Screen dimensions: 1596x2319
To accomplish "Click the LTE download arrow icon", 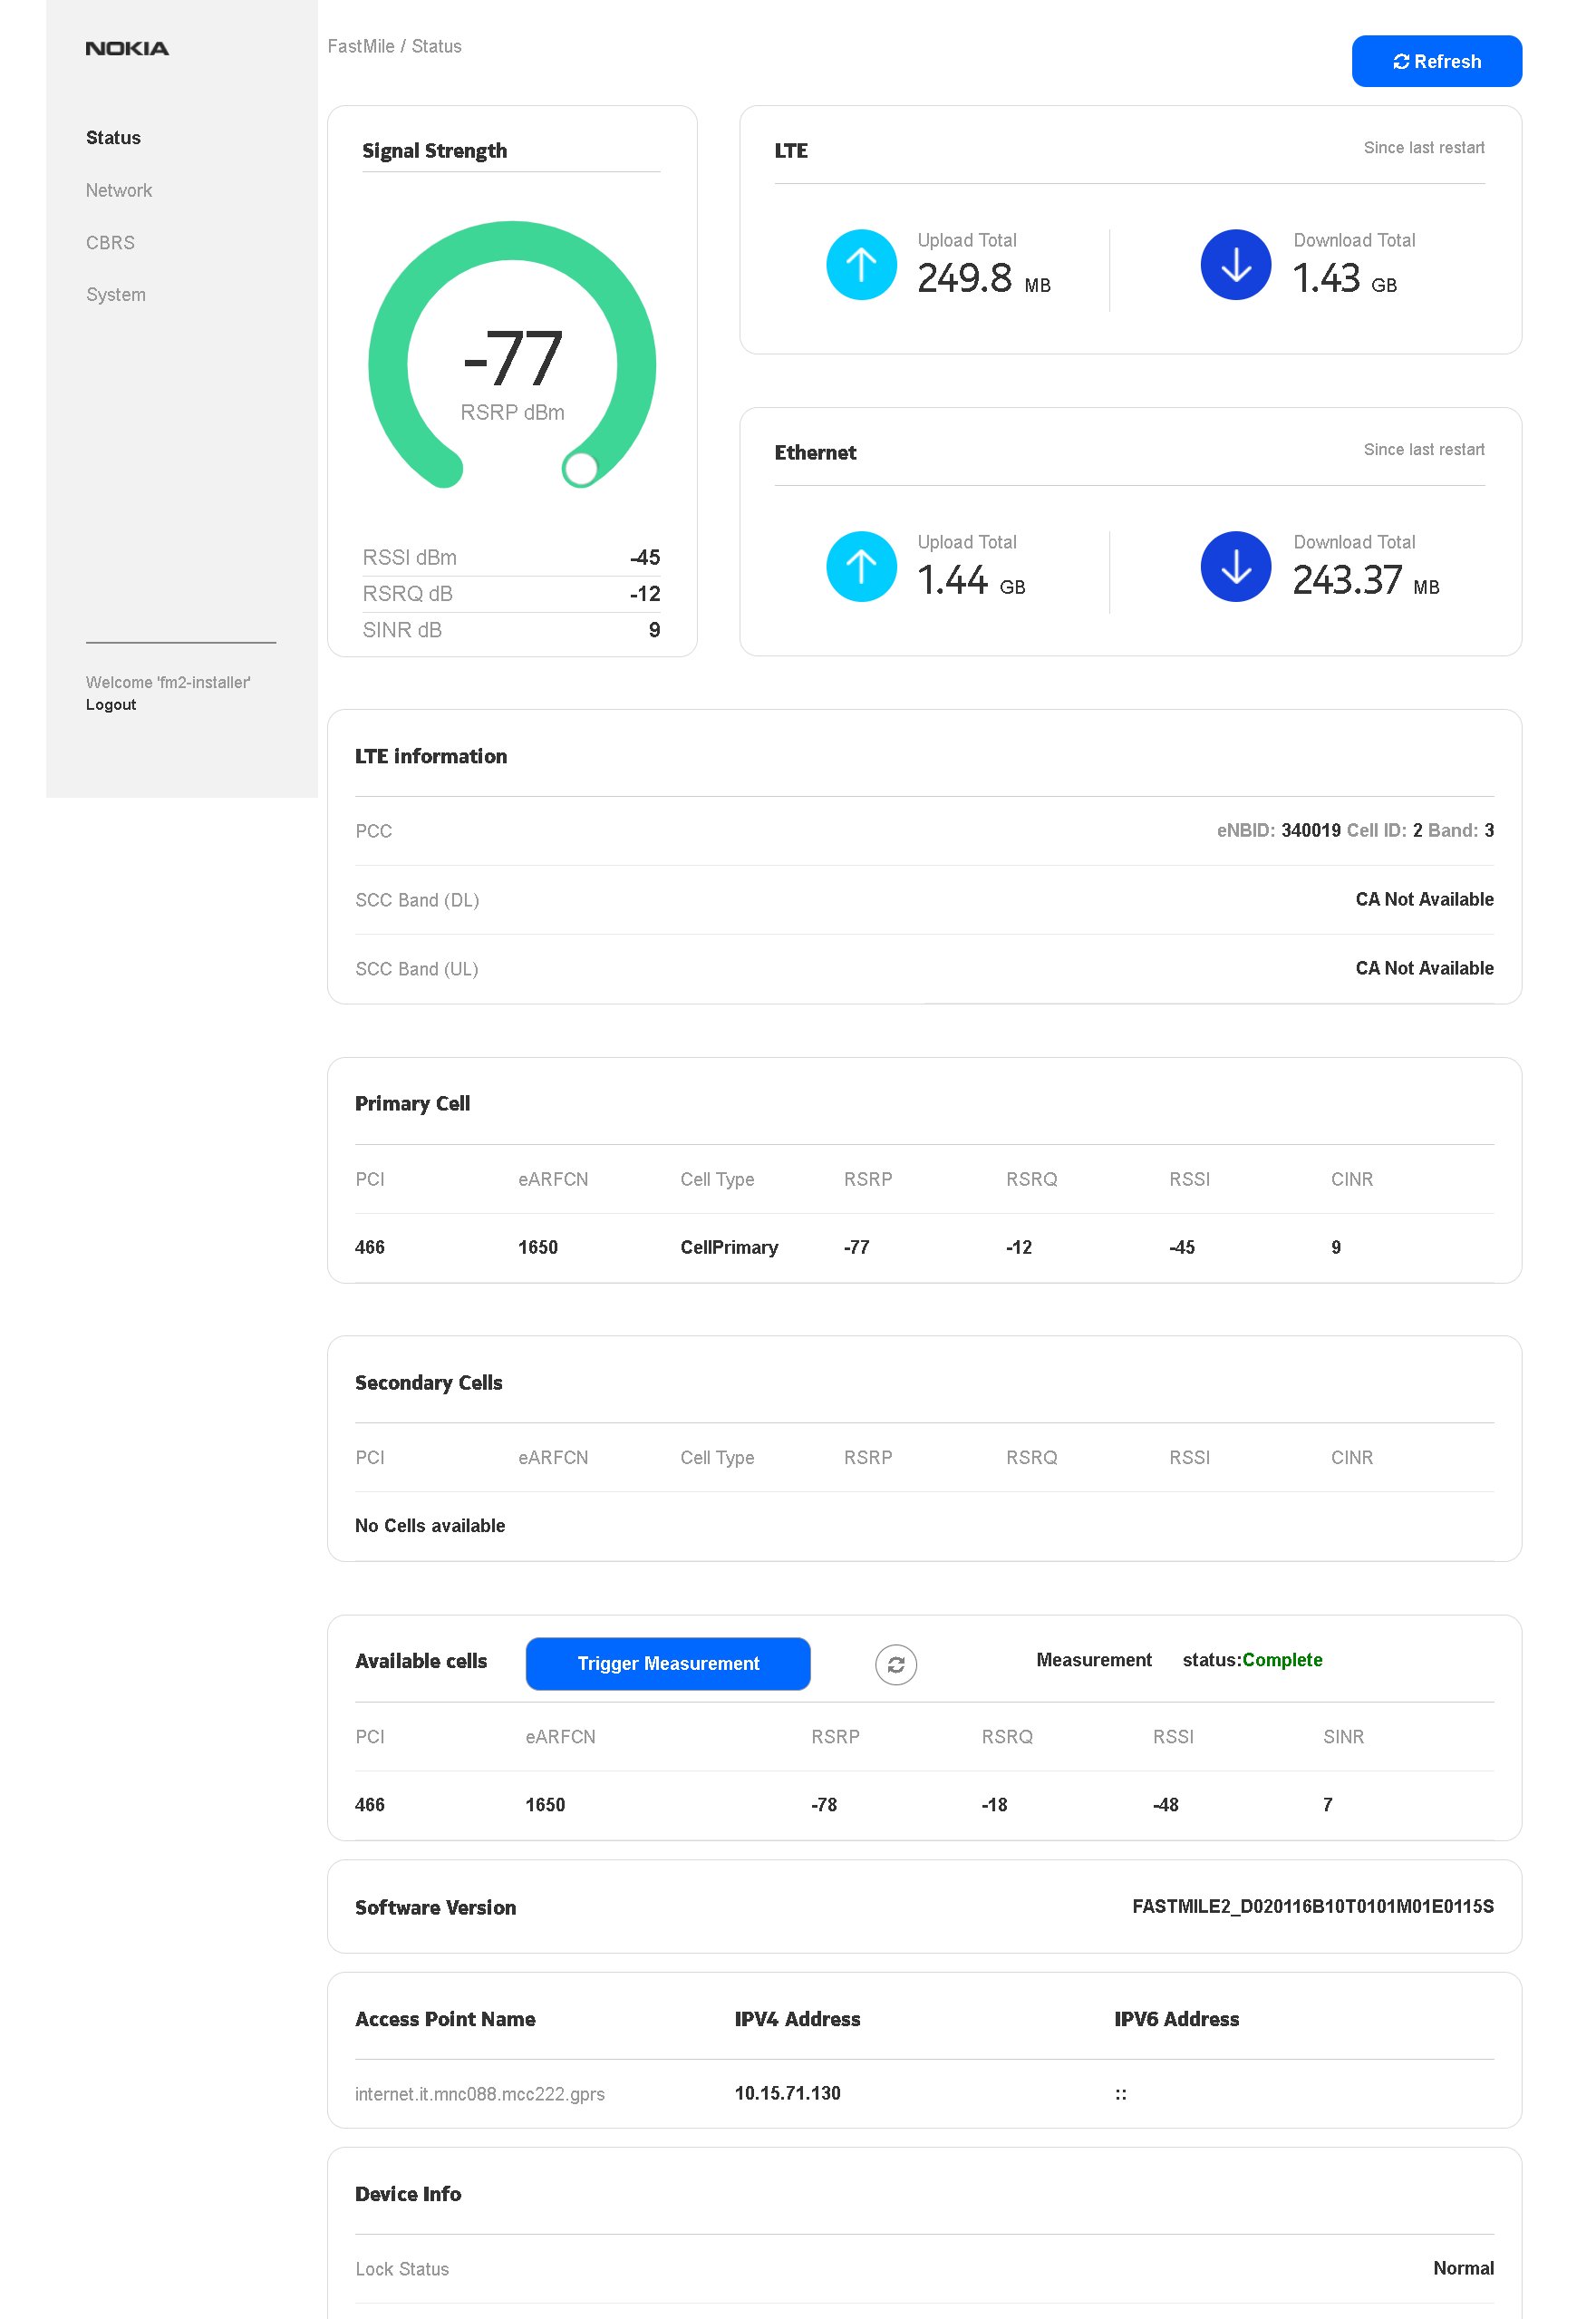I will (1235, 265).
